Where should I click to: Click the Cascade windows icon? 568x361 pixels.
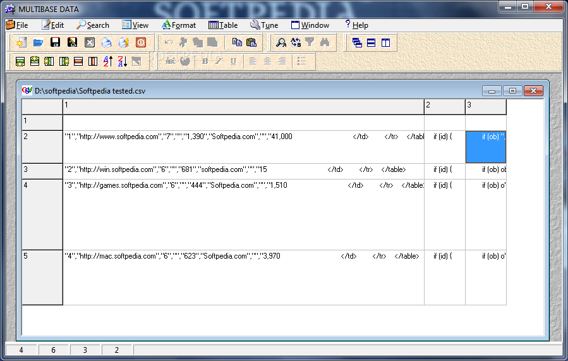tap(357, 42)
